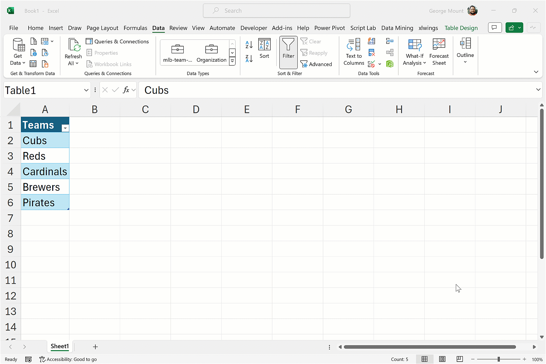Click the Sort Z to A icon
This screenshot has width=546, height=364.
(x=249, y=59)
